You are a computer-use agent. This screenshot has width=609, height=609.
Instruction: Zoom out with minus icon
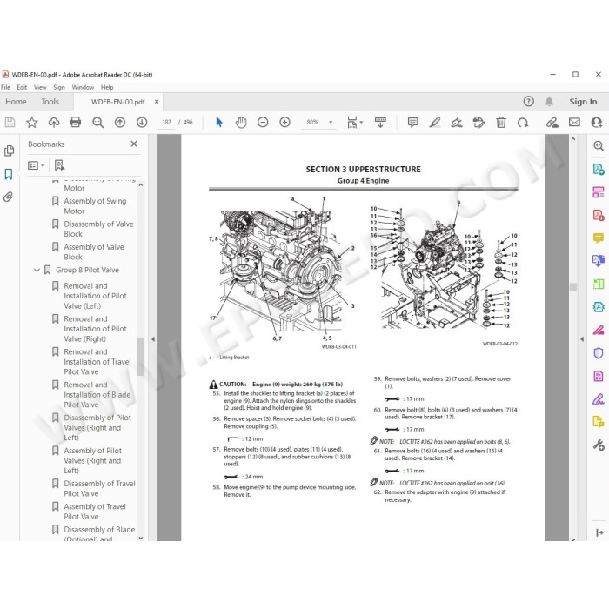pyautogui.click(x=263, y=123)
